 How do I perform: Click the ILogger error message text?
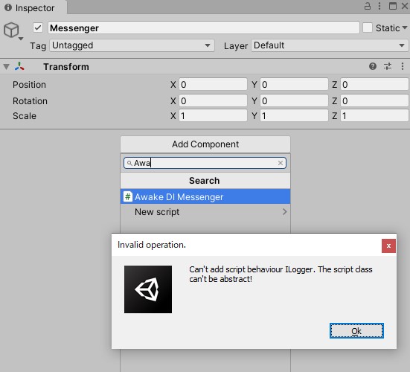pos(281,275)
